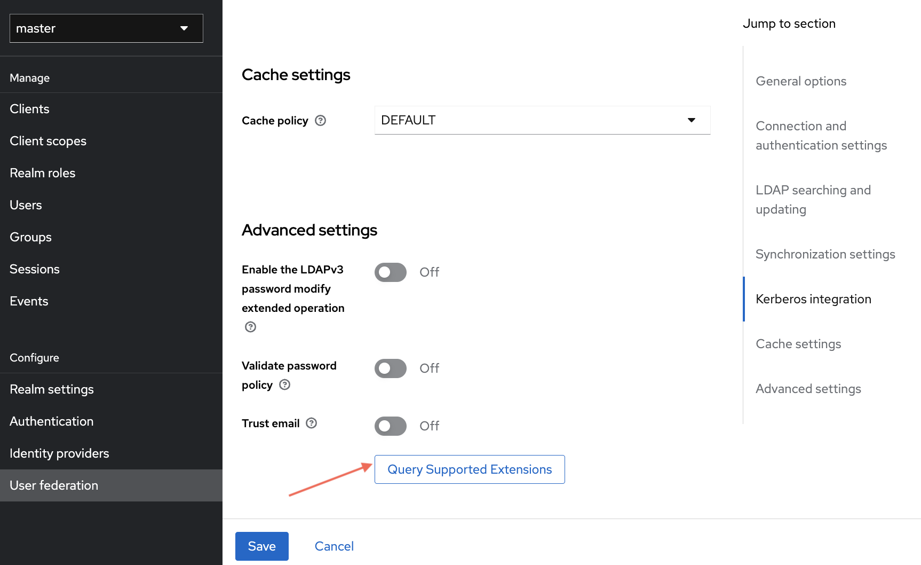The height and width of the screenshot is (565, 921).
Task: Jump to Kerberos integration section
Action: click(x=813, y=299)
